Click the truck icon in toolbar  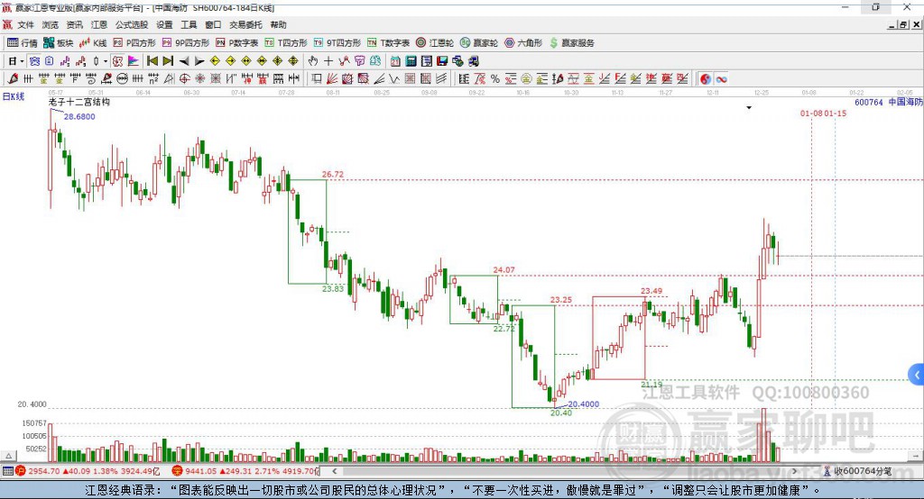point(474,60)
